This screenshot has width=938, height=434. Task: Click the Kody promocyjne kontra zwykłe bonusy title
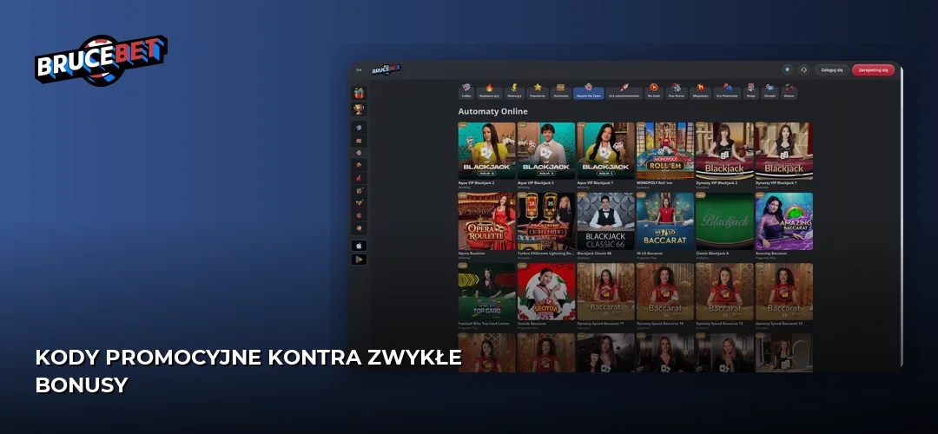click(x=248, y=372)
